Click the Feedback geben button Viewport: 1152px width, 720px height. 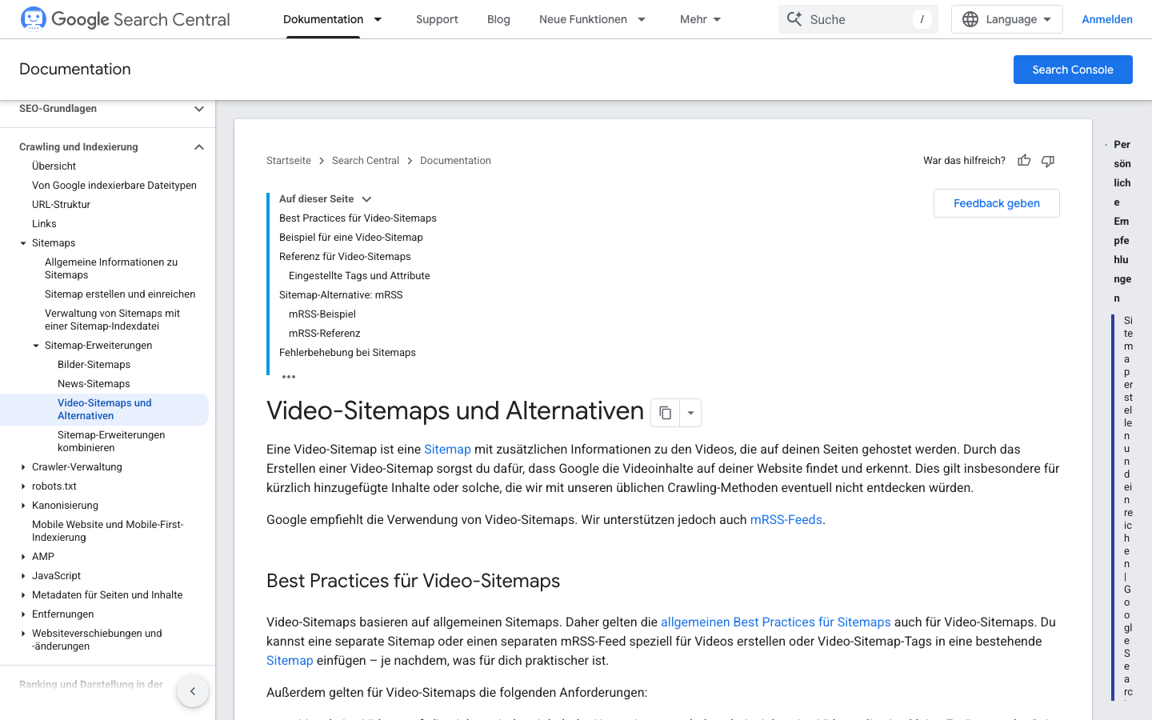click(x=997, y=203)
